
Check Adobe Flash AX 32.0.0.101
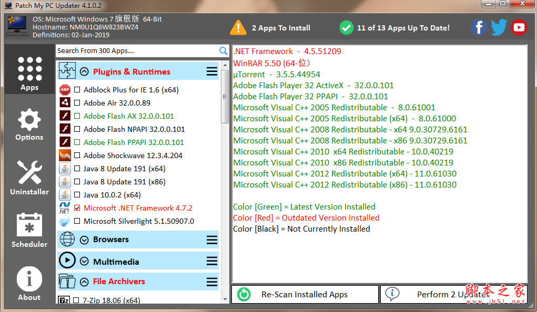click(x=77, y=116)
